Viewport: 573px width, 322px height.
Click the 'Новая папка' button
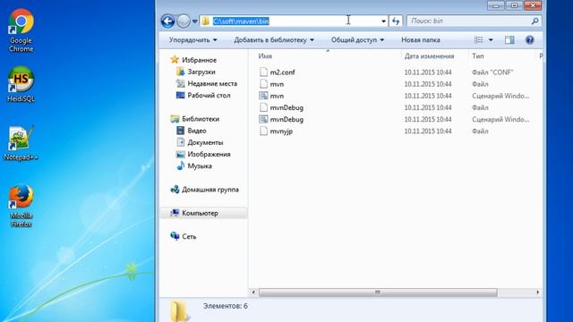421,39
